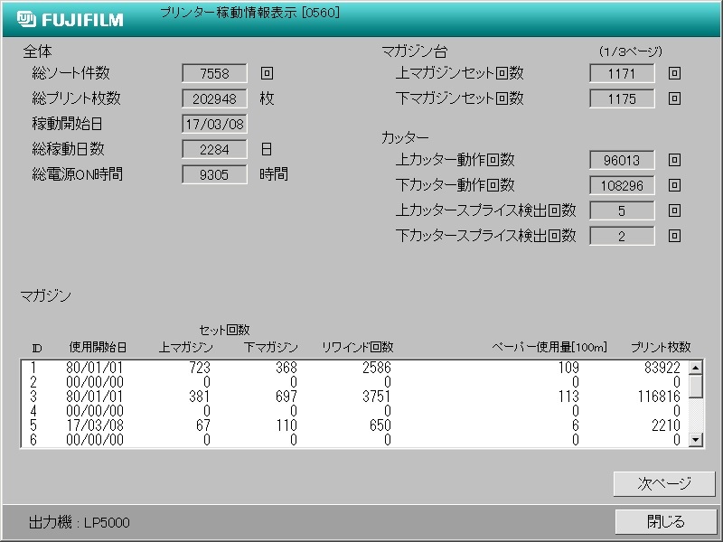
Task: Select the 総プリント枚数 field showing 202948
Action: [x=214, y=98]
